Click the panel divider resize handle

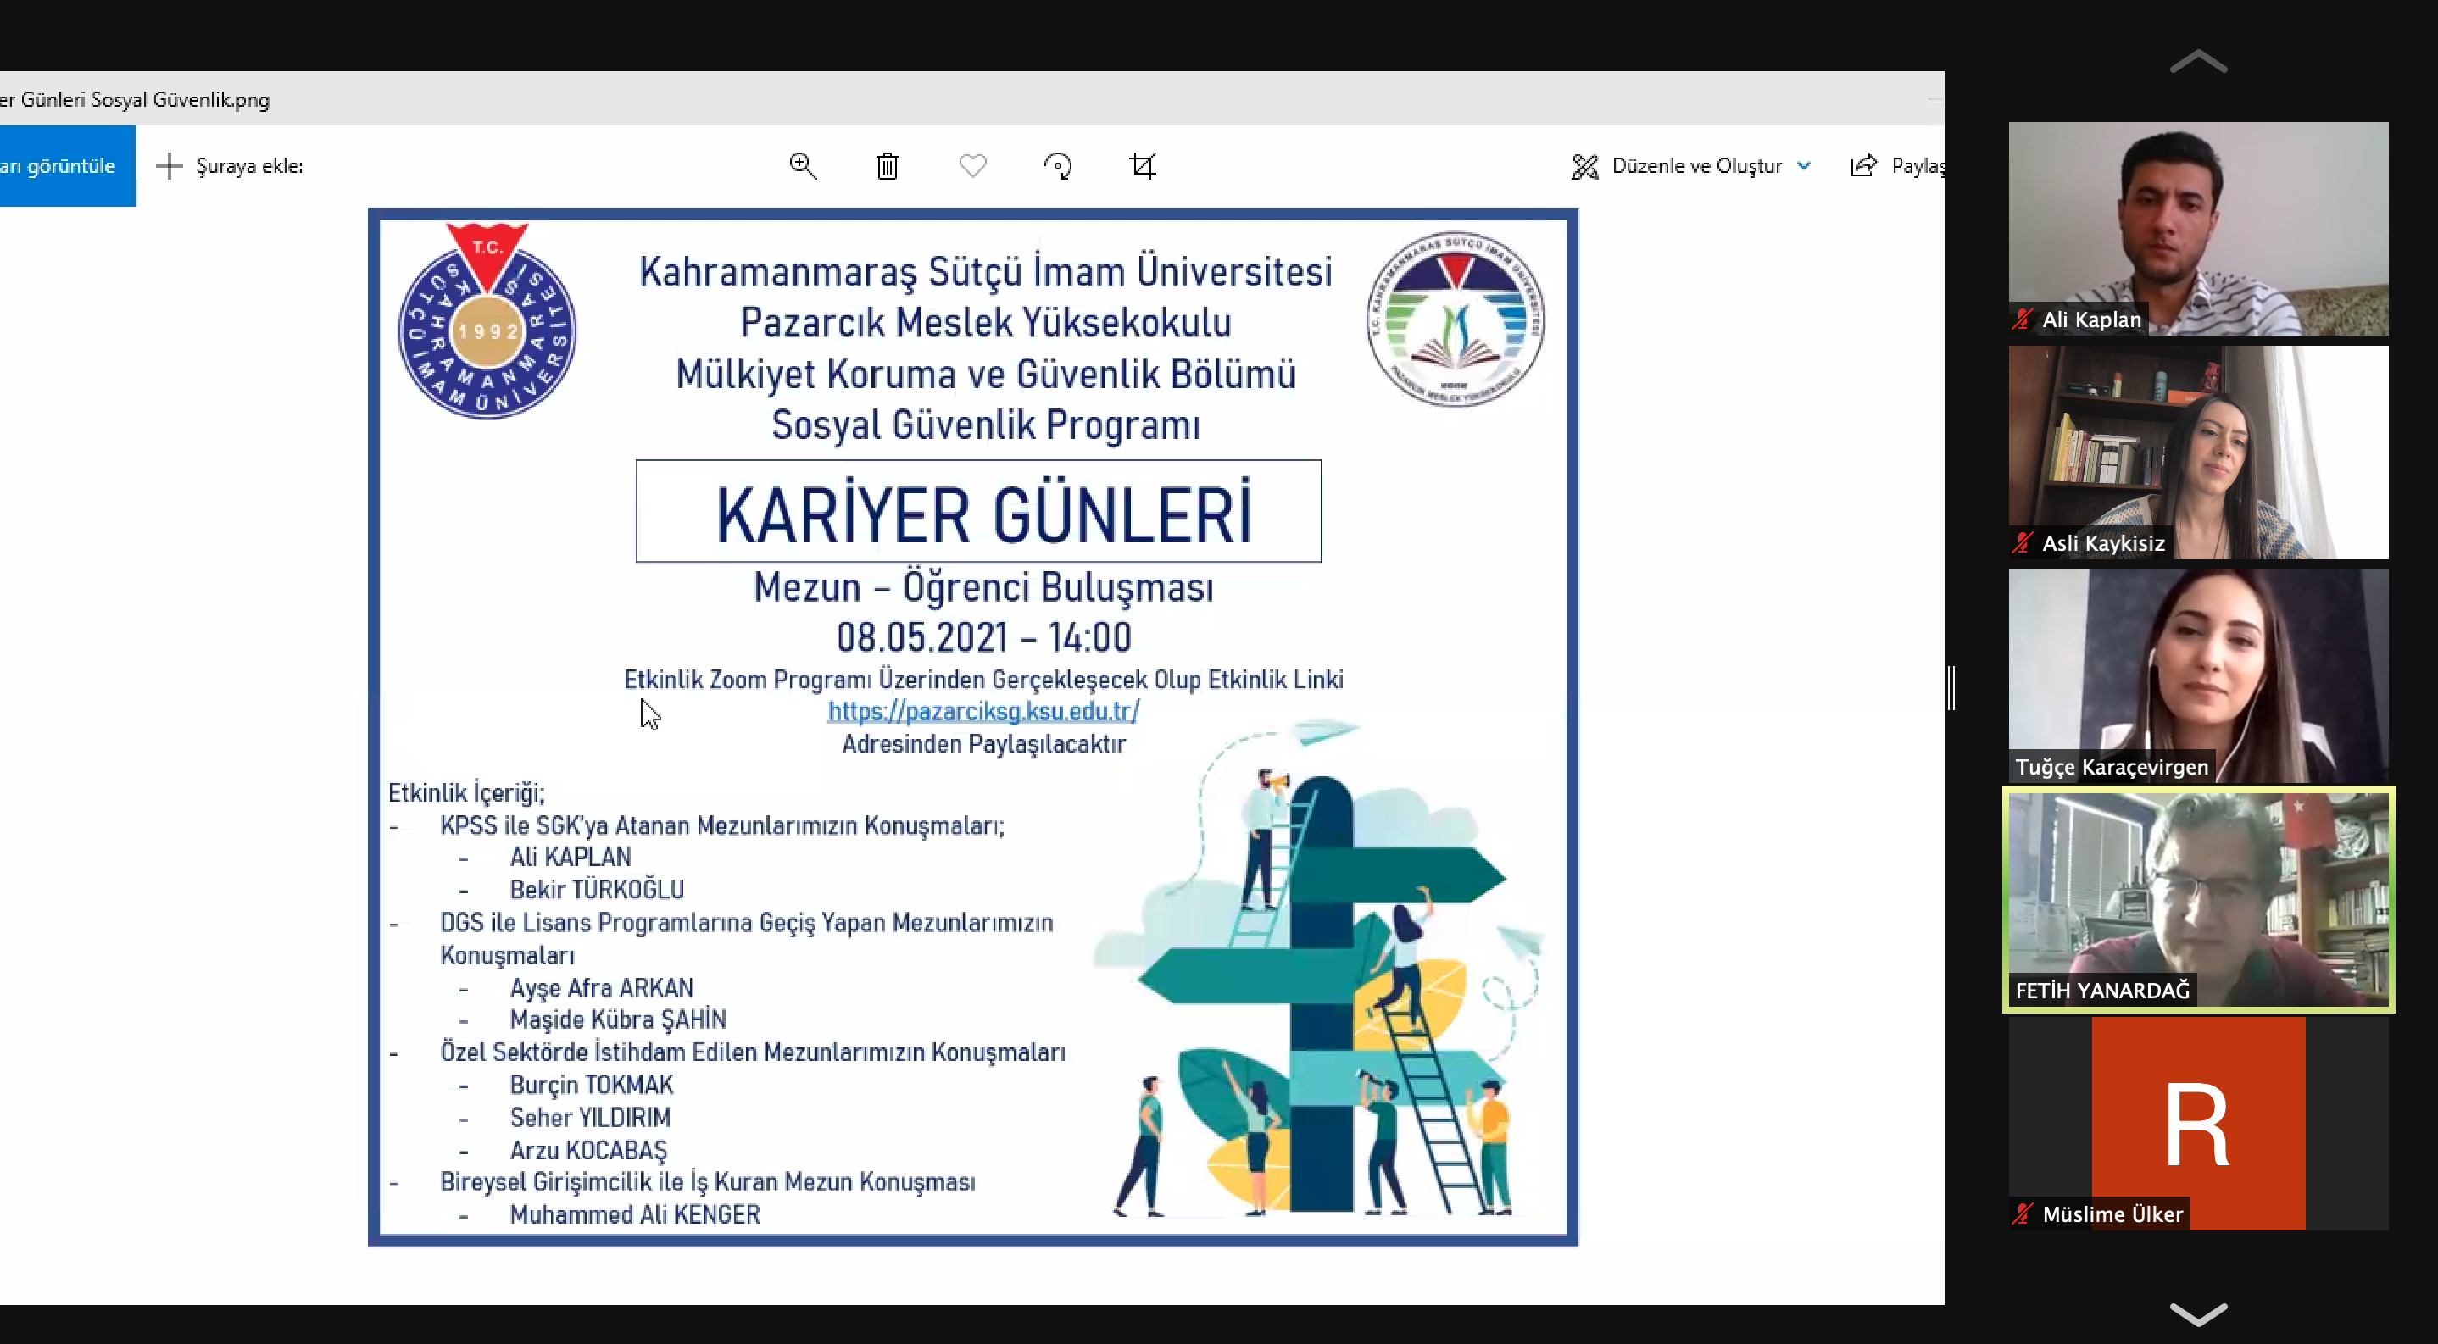(1951, 687)
